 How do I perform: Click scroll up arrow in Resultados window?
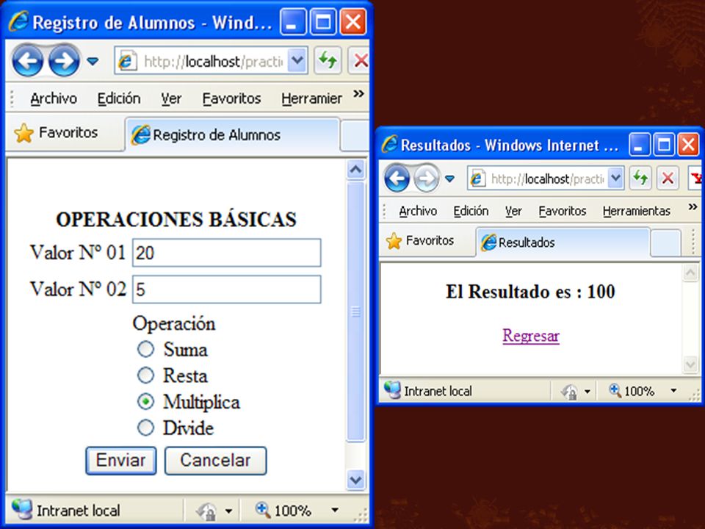pyautogui.click(x=690, y=273)
